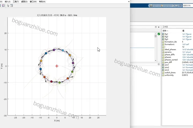The width and height of the screenshot is (193, 128).
Task: Click the plot title showing 时间: 38.0 s
Action: click(x=57, y=15)
